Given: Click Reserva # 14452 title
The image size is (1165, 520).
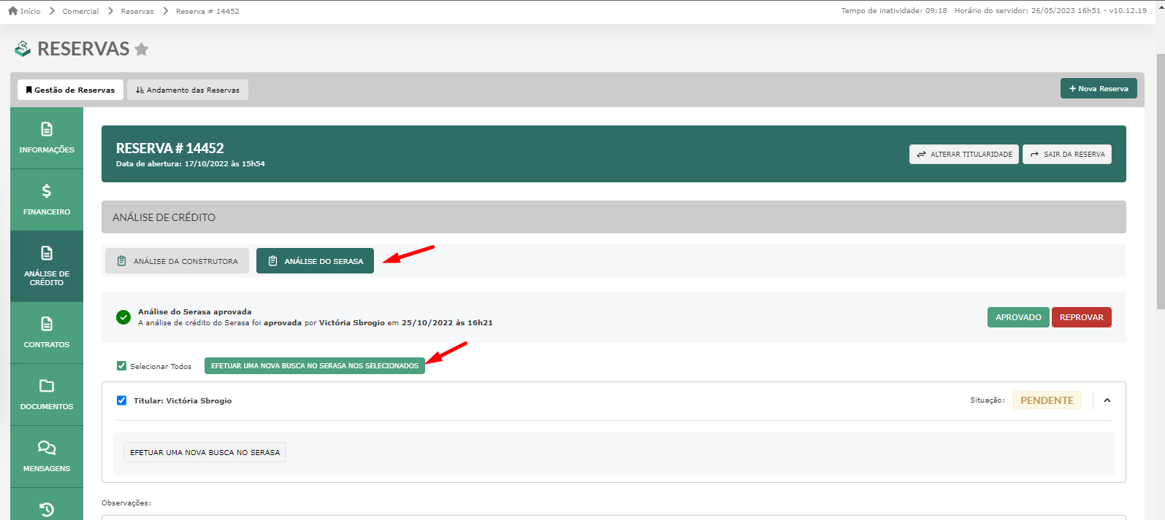Looking at the screenshot, I should click(x=169, y=148).
